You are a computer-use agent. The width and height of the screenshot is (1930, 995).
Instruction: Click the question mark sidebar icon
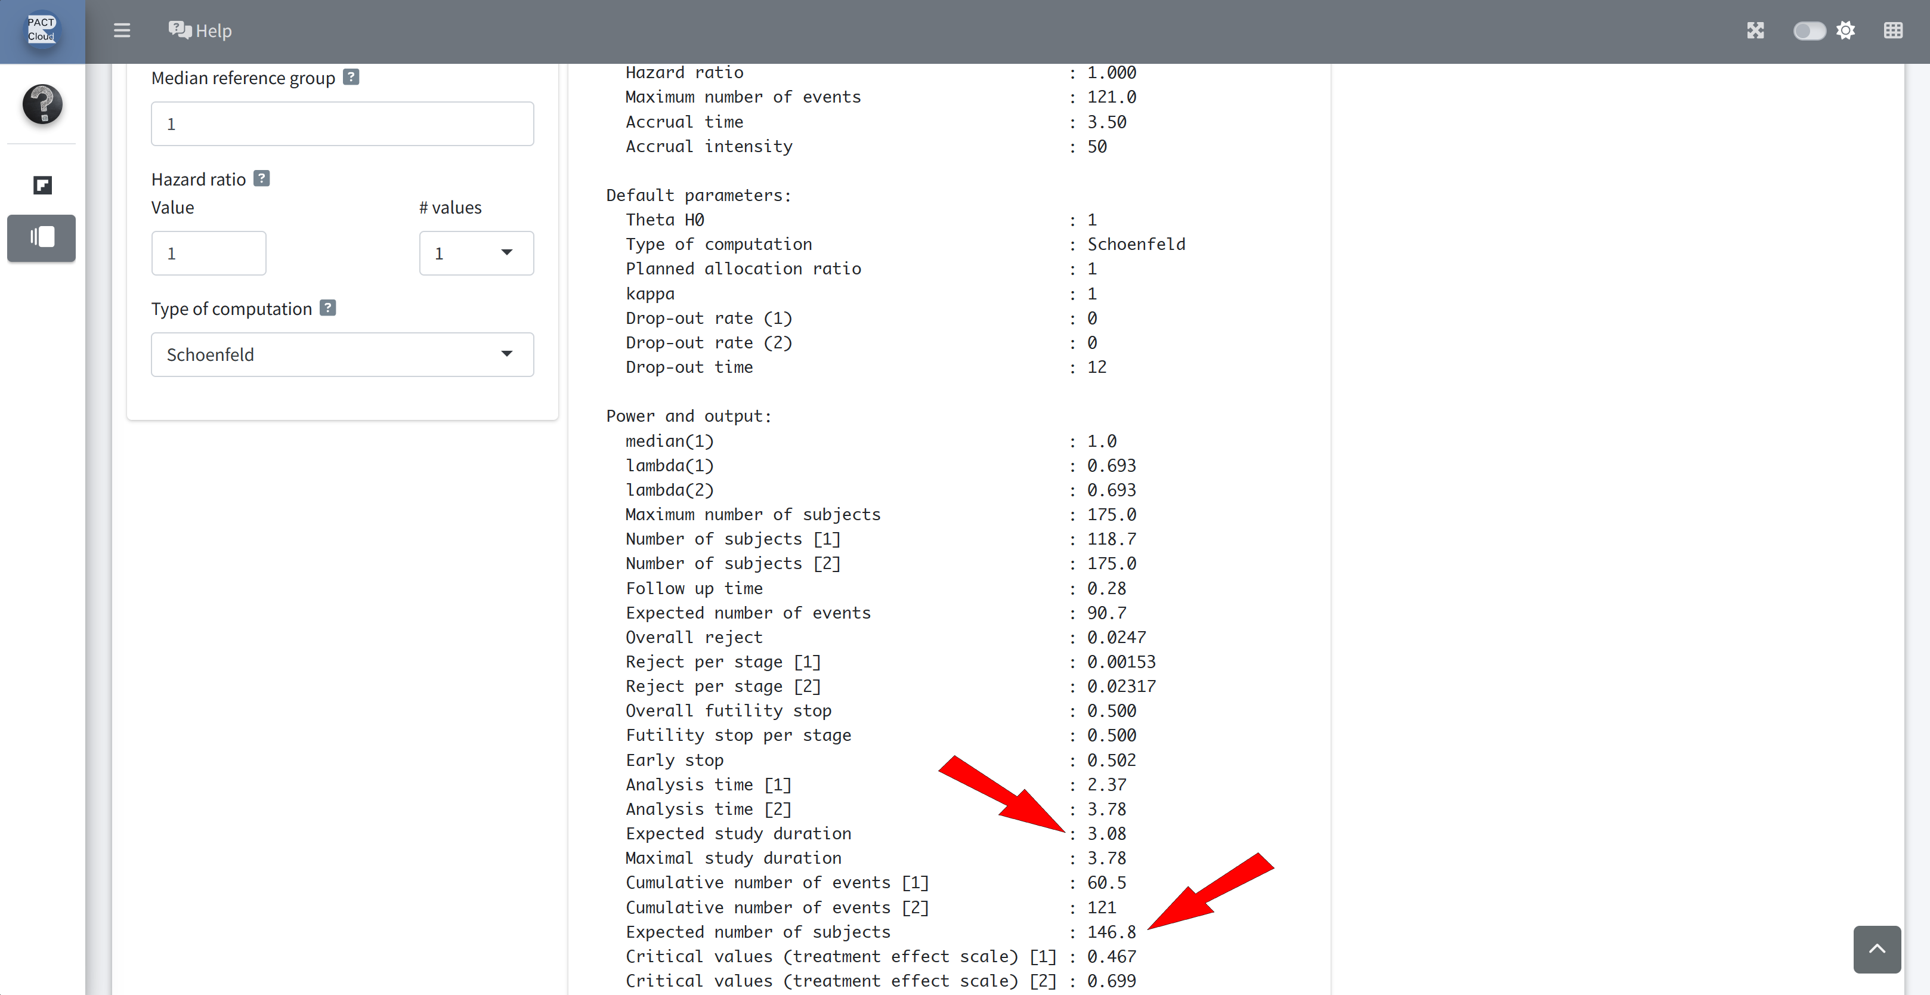point(42,104)
